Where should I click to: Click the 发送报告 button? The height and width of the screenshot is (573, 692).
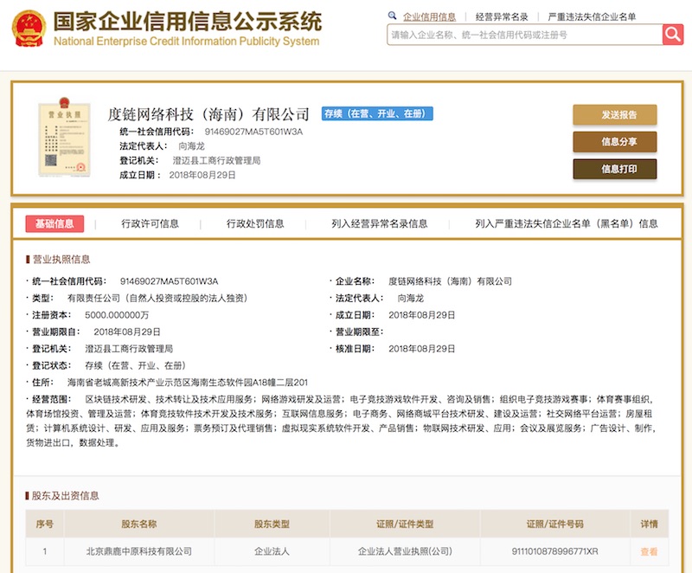click(x=614, y=115)
